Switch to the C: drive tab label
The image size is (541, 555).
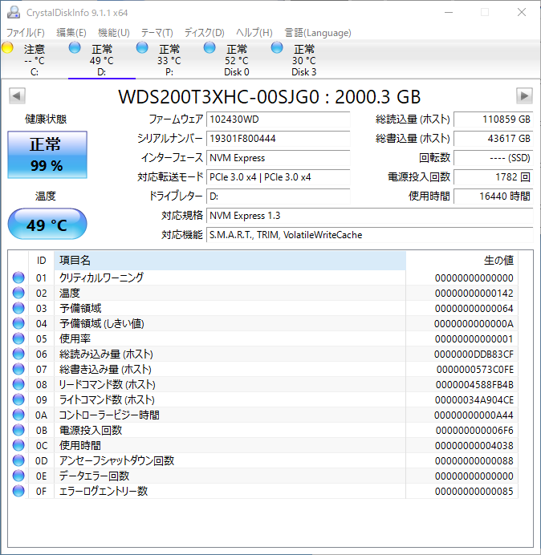click(35, 72)
